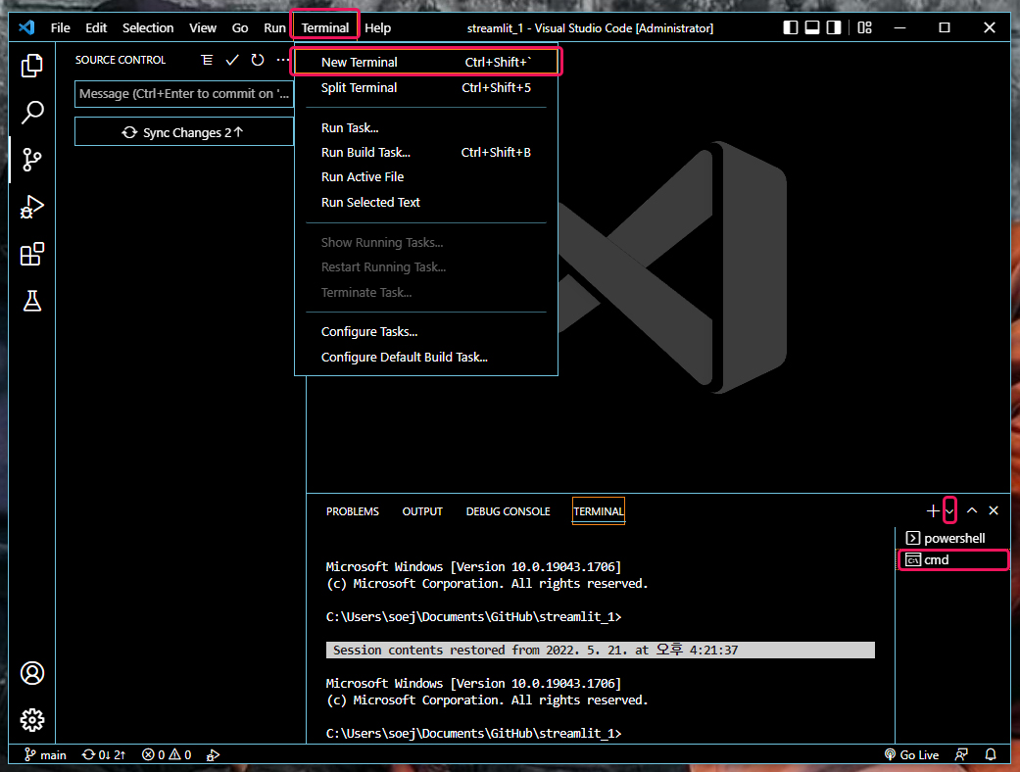This screenshot has width=1020, height=772.
Task: Click the session contents restored banner
Action: pyautogui.click(x=600, y=650)
